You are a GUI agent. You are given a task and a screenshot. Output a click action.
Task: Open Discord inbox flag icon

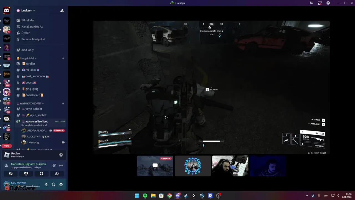coord(311,3)
